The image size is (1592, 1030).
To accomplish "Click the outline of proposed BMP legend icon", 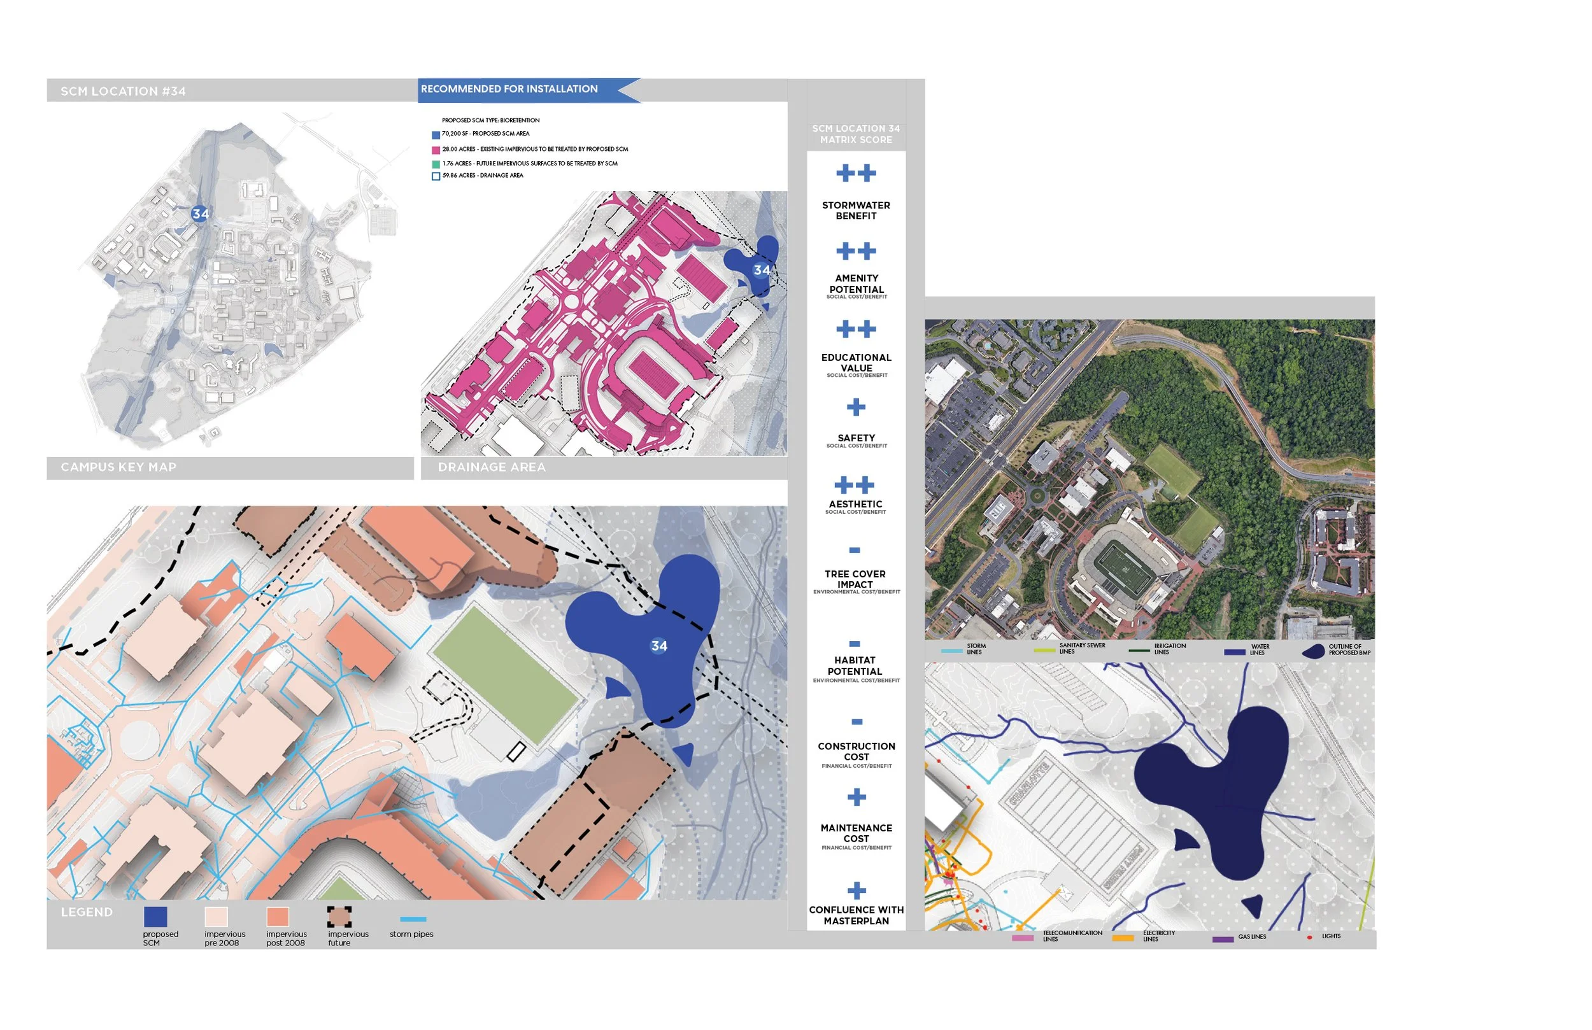I will click(1314, 651).
